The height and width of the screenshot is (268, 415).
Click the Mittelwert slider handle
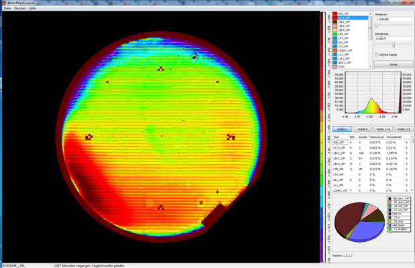pos(377,26)
